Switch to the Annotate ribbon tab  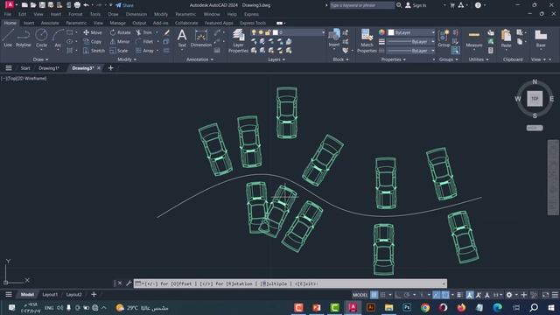point(50,23)
